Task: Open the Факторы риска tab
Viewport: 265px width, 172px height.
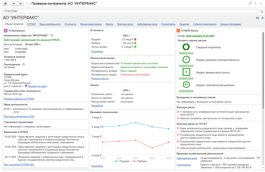Action: 125,24
